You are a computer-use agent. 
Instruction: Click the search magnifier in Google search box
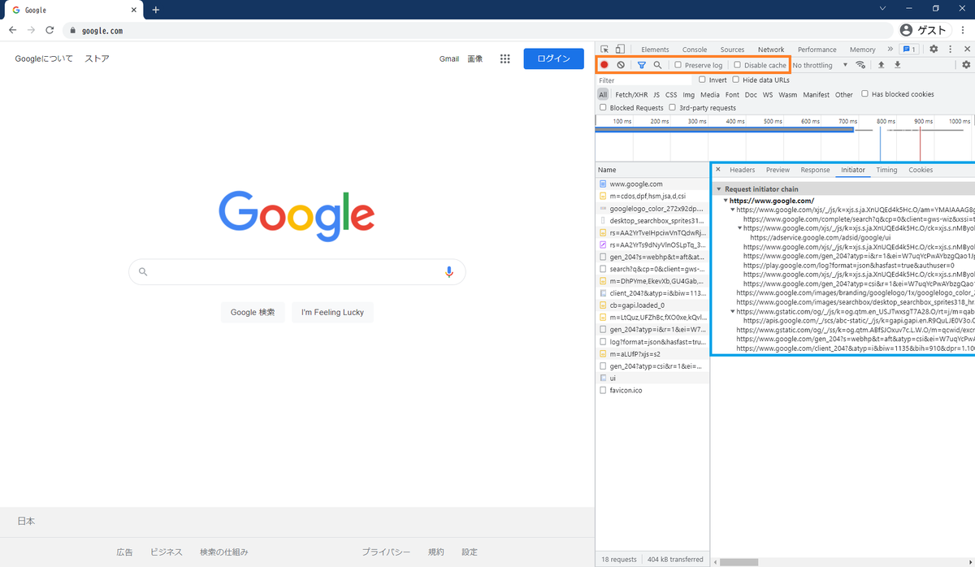[143, 272]
